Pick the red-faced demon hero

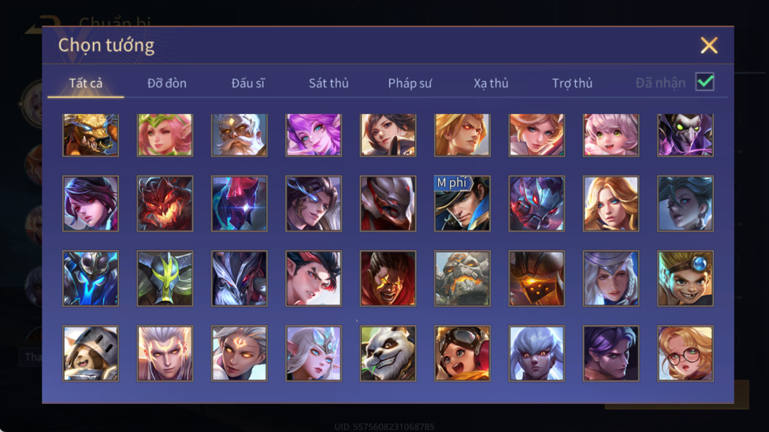tap(165, 203)
